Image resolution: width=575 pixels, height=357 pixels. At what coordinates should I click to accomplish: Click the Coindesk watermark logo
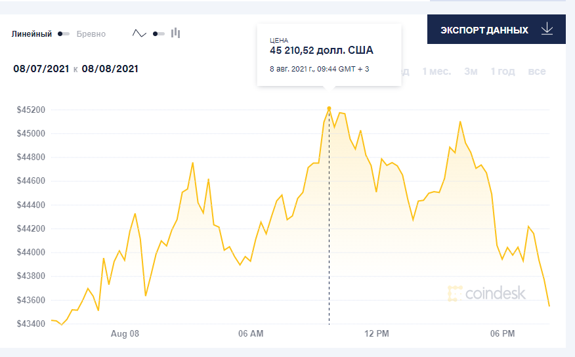click(486, 293)
